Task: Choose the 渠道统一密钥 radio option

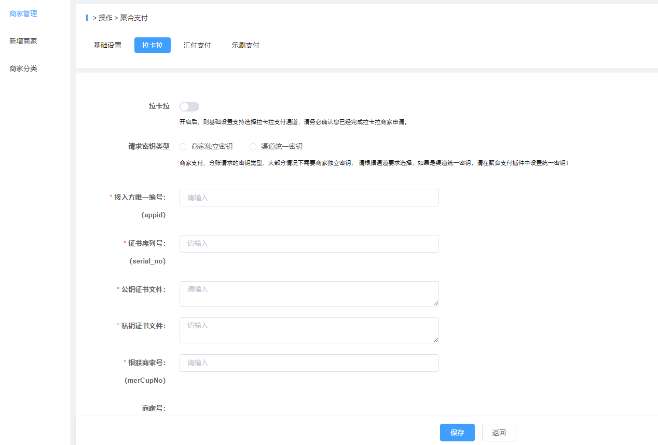Action: pos(253,147)
